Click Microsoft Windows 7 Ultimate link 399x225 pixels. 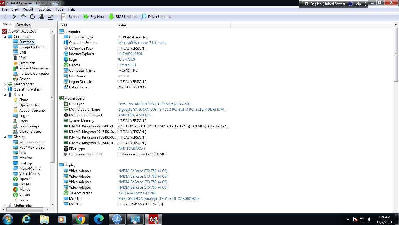click(x=142, y=43)
